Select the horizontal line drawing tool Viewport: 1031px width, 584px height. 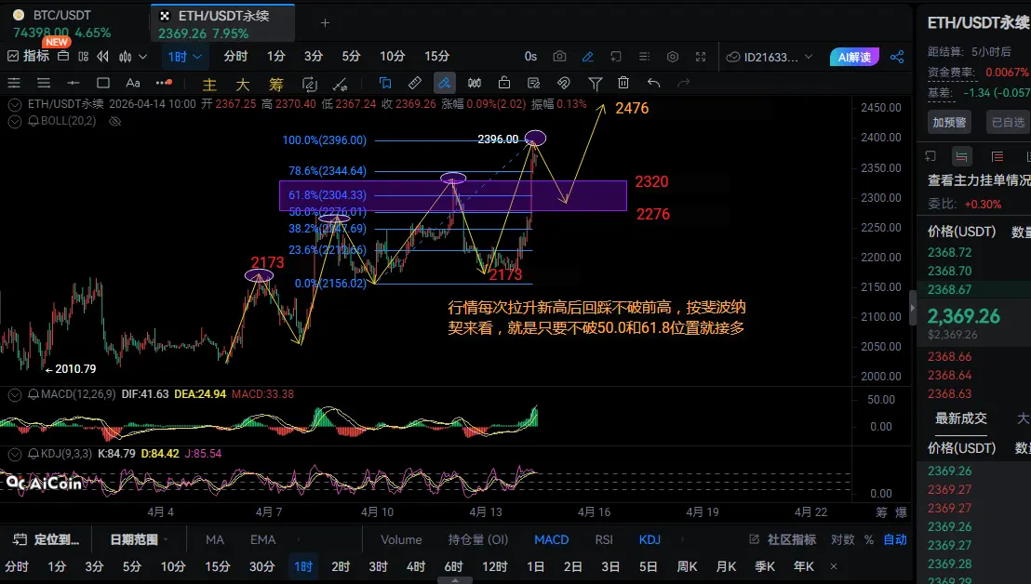(x=73, y=83)
